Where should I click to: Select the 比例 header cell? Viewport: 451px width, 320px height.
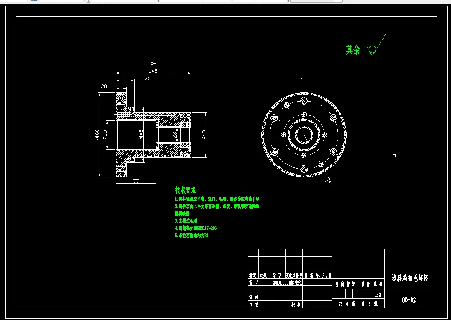tap(378, 285)
